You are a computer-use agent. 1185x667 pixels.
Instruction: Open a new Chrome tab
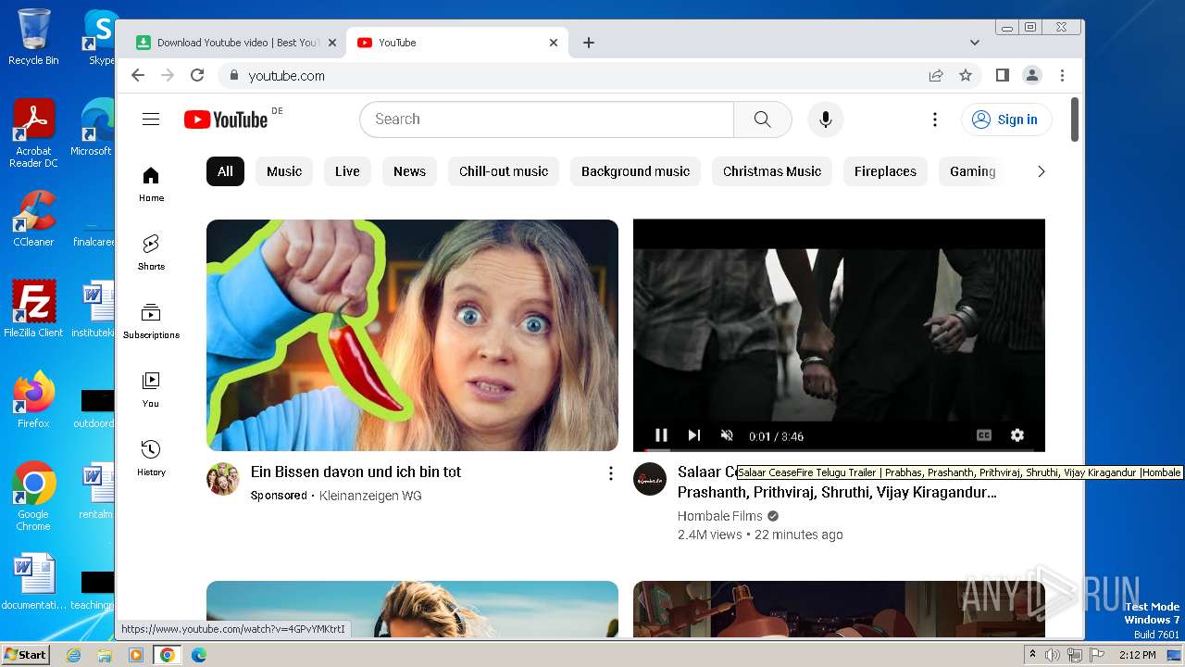coord(589,43)
